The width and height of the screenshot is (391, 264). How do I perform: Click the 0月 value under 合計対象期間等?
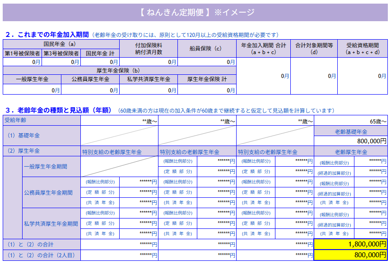coord(314,76)
